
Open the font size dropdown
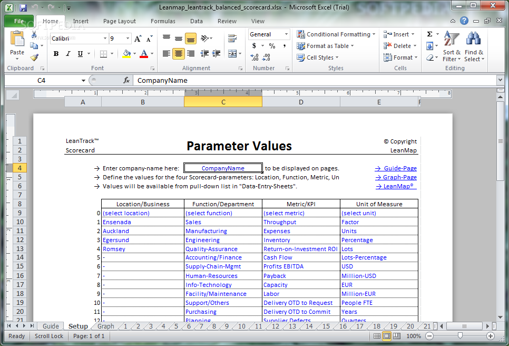[128, 39]
